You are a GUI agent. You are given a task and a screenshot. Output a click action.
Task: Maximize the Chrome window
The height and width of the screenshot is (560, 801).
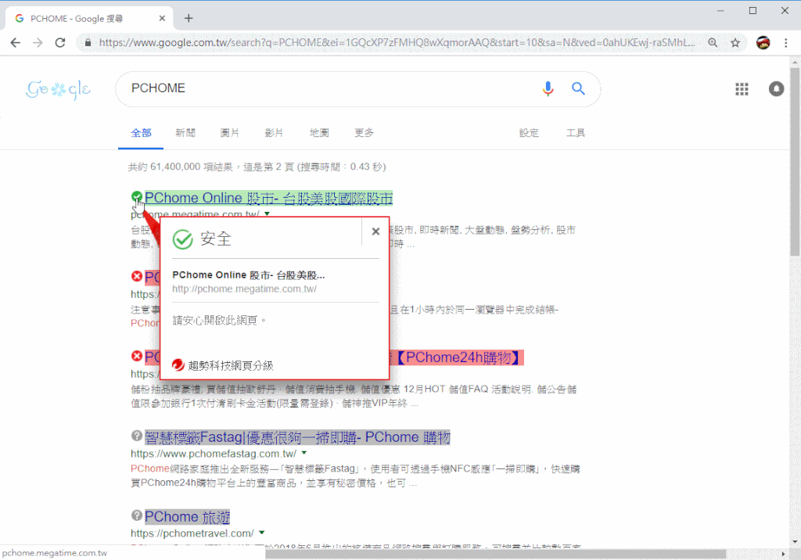(x=753, y=11)
